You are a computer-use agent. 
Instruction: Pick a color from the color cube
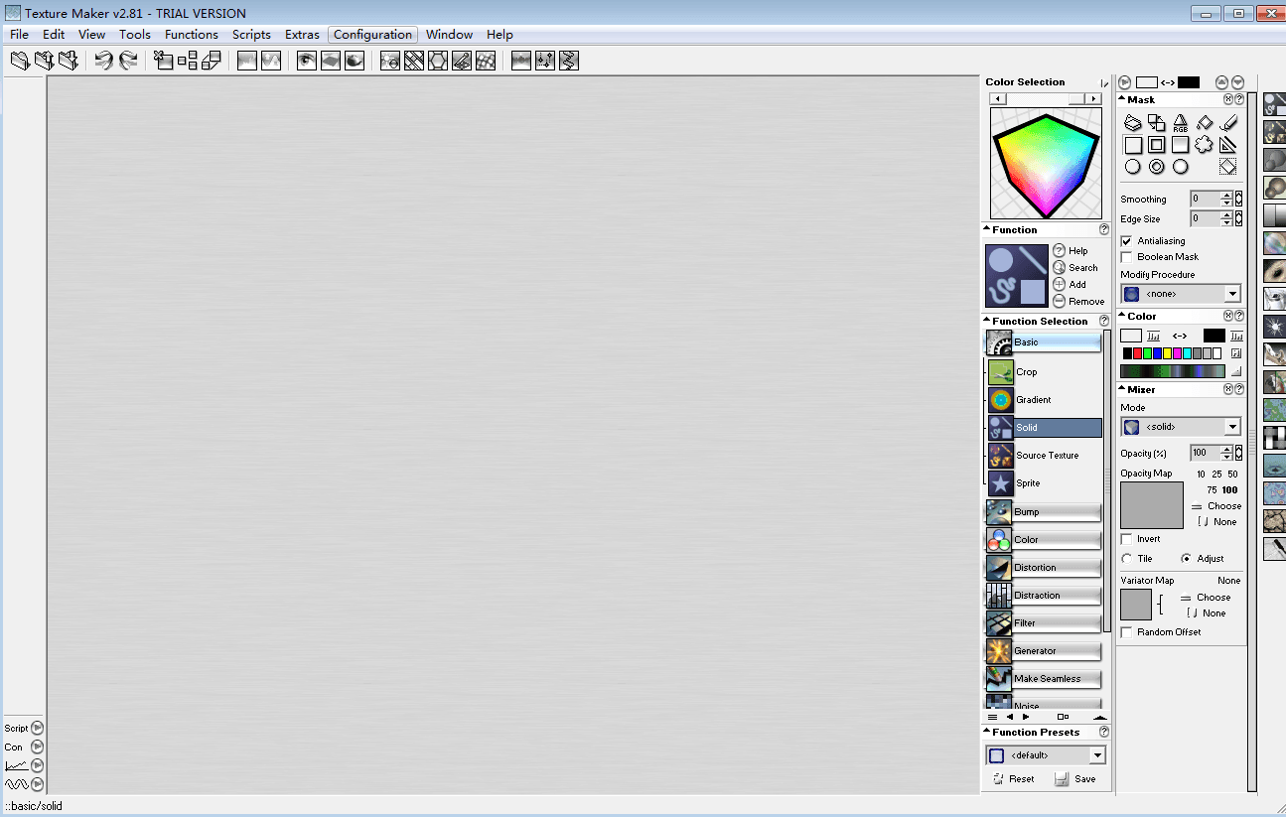pos(1045,164)
